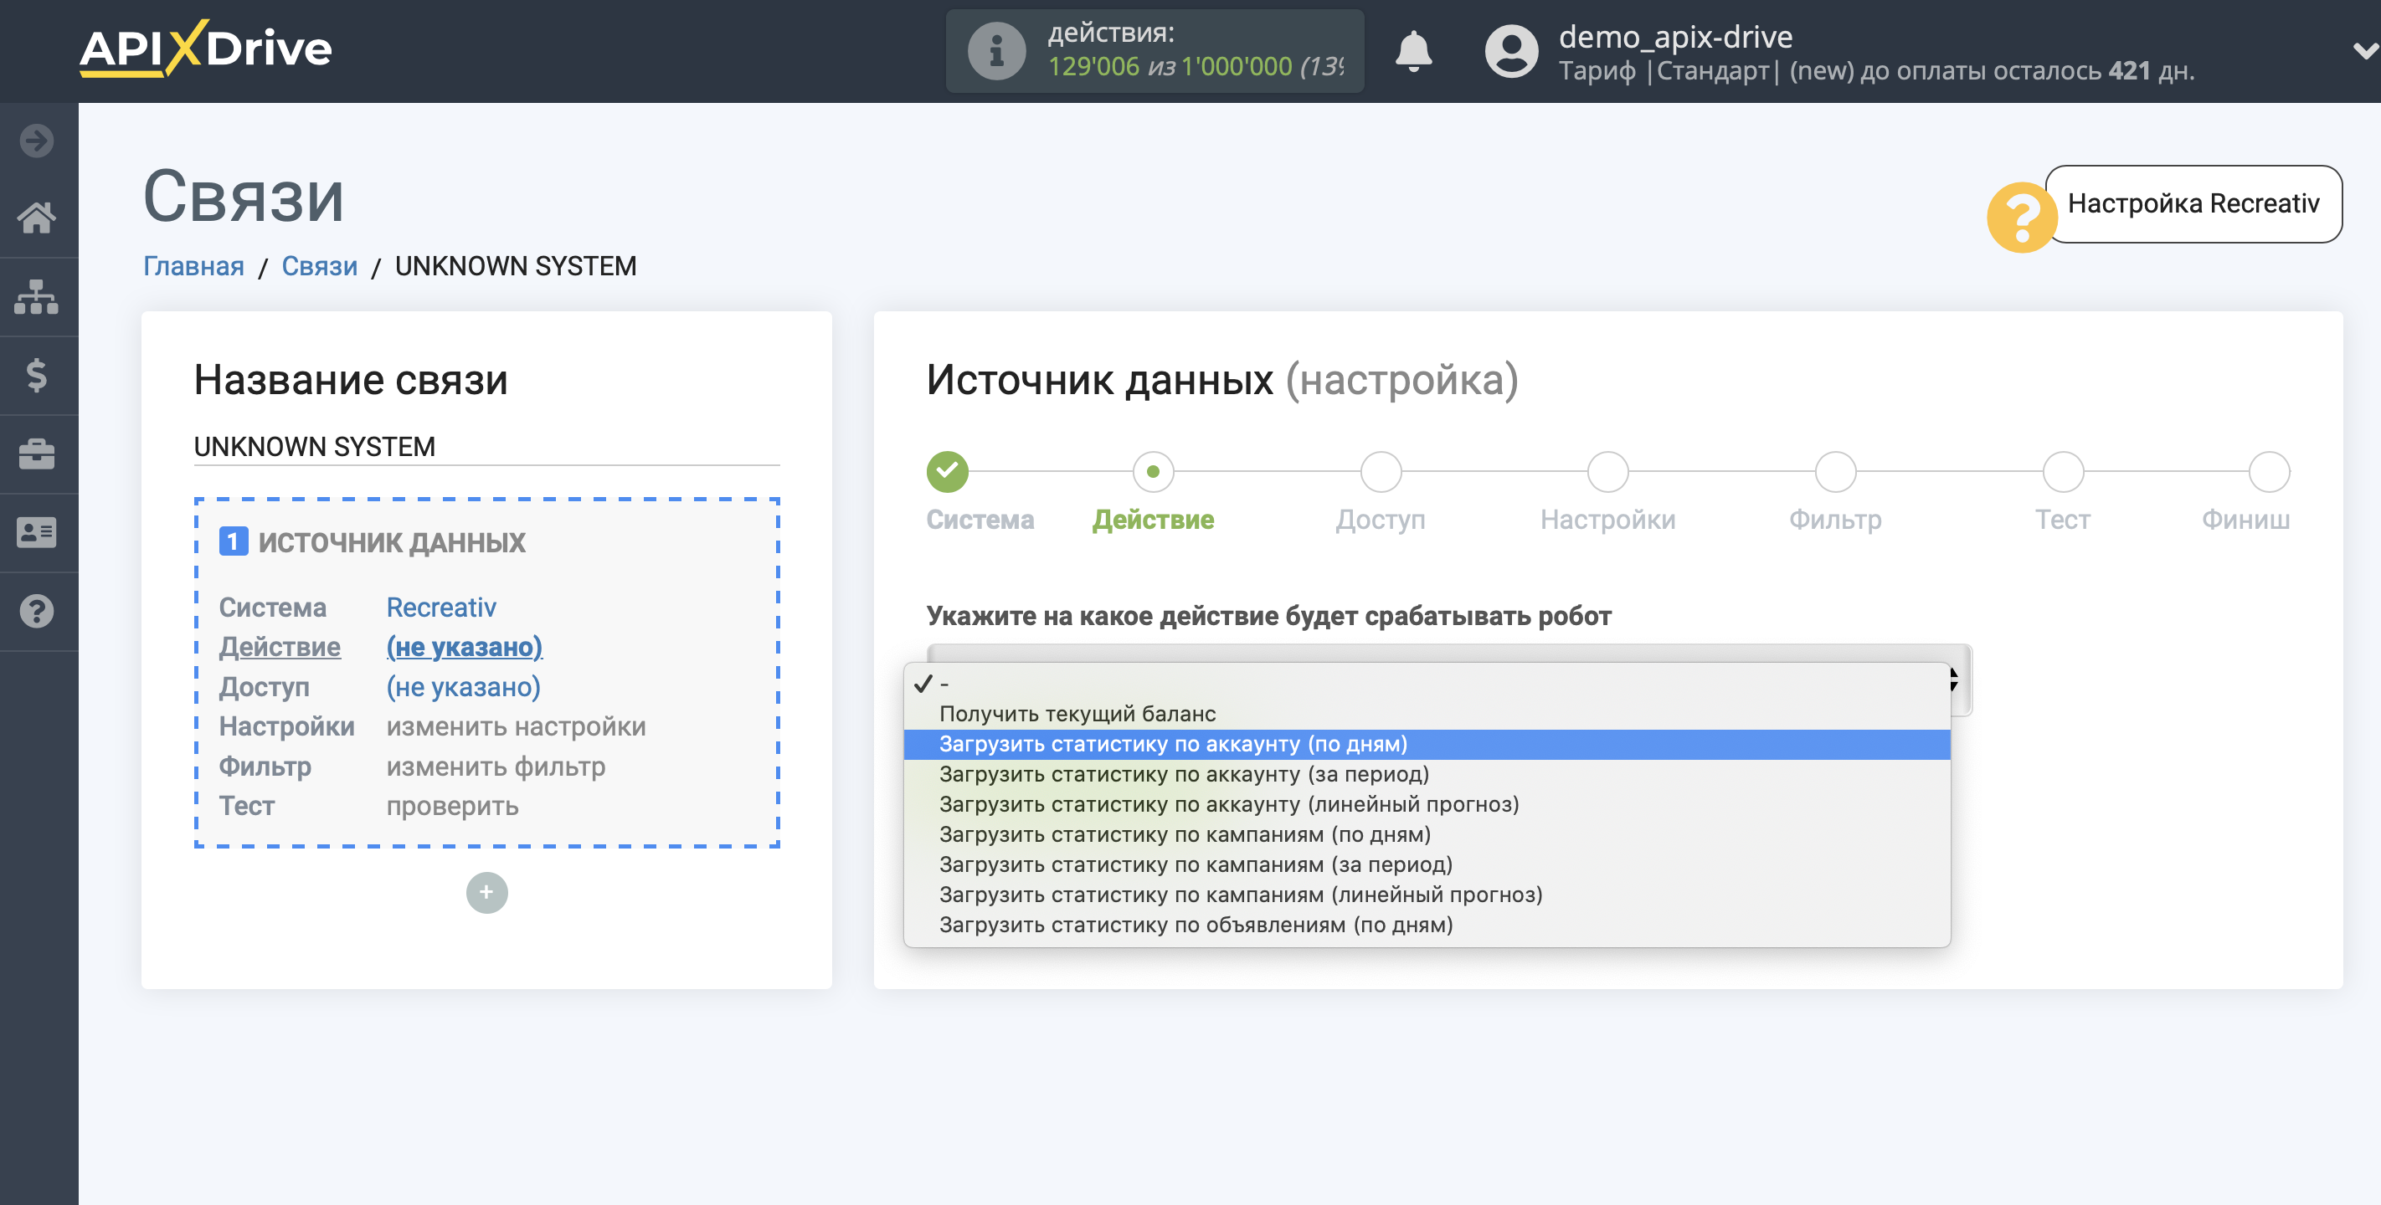Open 'Связи' breadcrumb link
The height and width of the screenshot is (1205, 2381).
(x=319, y=266)
